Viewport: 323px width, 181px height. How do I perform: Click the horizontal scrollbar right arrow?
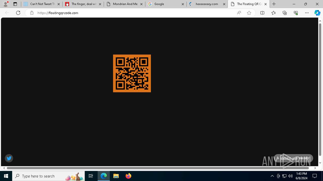315,168
